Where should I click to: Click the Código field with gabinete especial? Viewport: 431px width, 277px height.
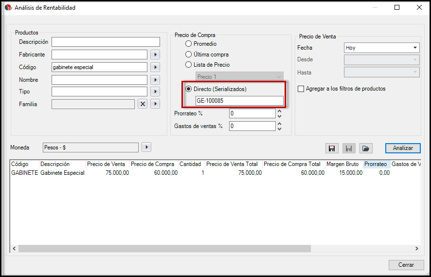pyautogui.click(x=100, y=67)
